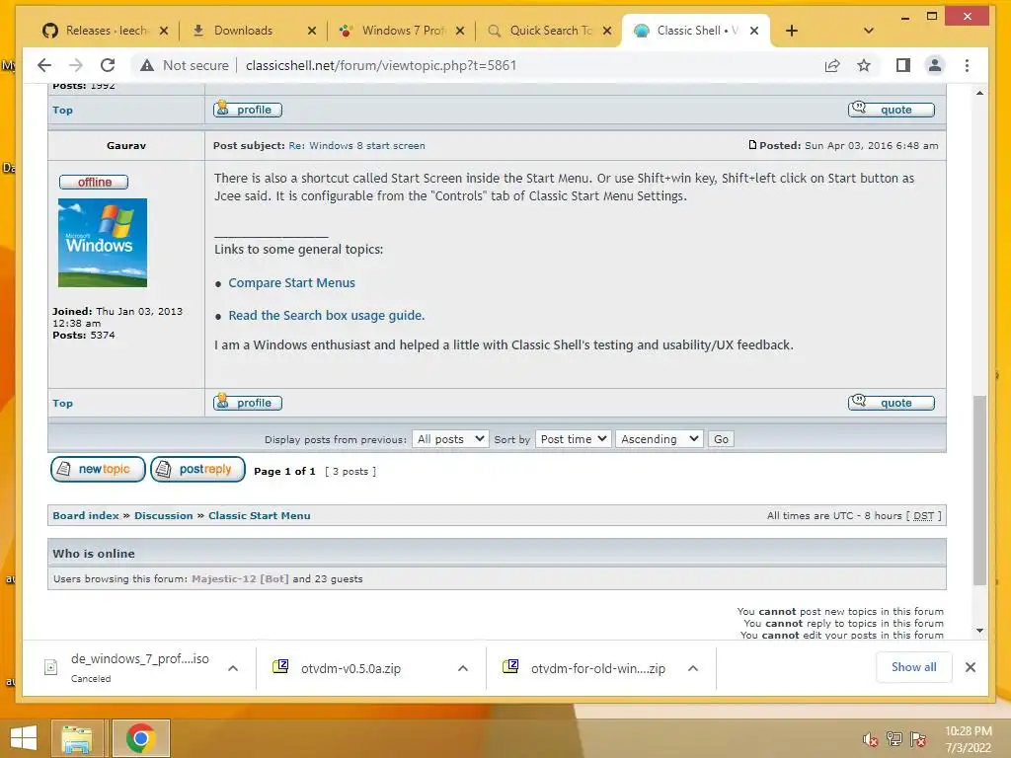Click the address bar URL
The width and height of the screenshot is (1011, 758).
(381, 65)
